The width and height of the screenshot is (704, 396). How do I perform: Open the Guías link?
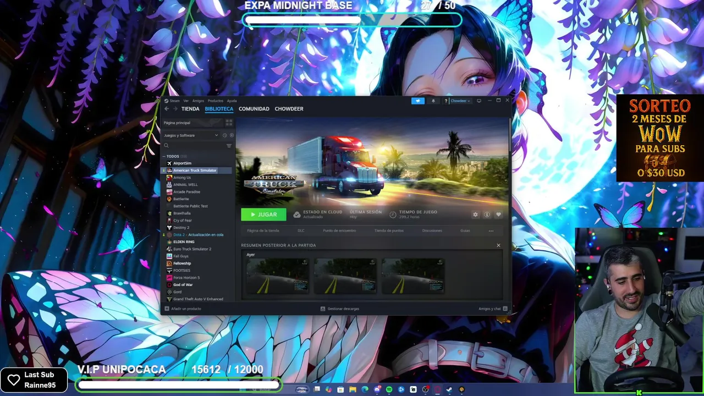[x=465, y=230]
